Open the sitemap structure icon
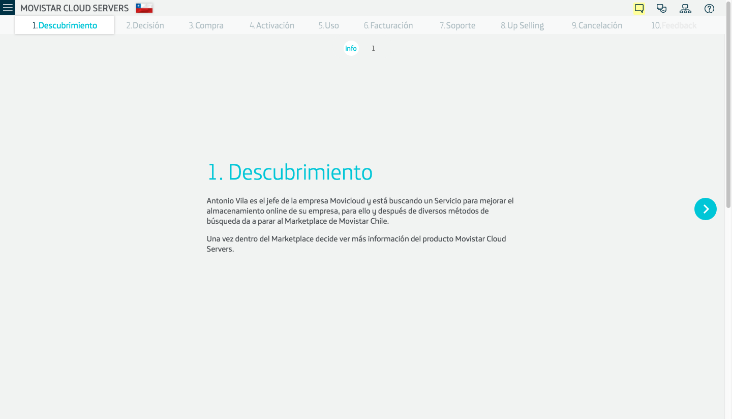This screenshot has height=419, width=732. (685, 9)
